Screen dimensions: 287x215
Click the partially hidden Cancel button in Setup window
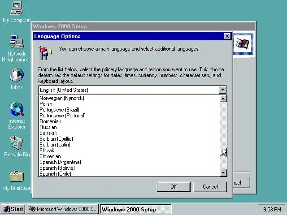click(241, 183)
